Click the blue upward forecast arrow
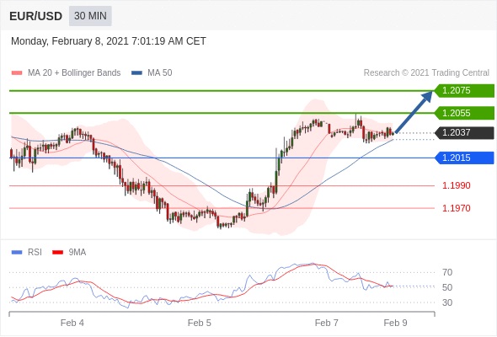This screenshot has width=497, height=337. pyautogui.click(x=414, y=112)
